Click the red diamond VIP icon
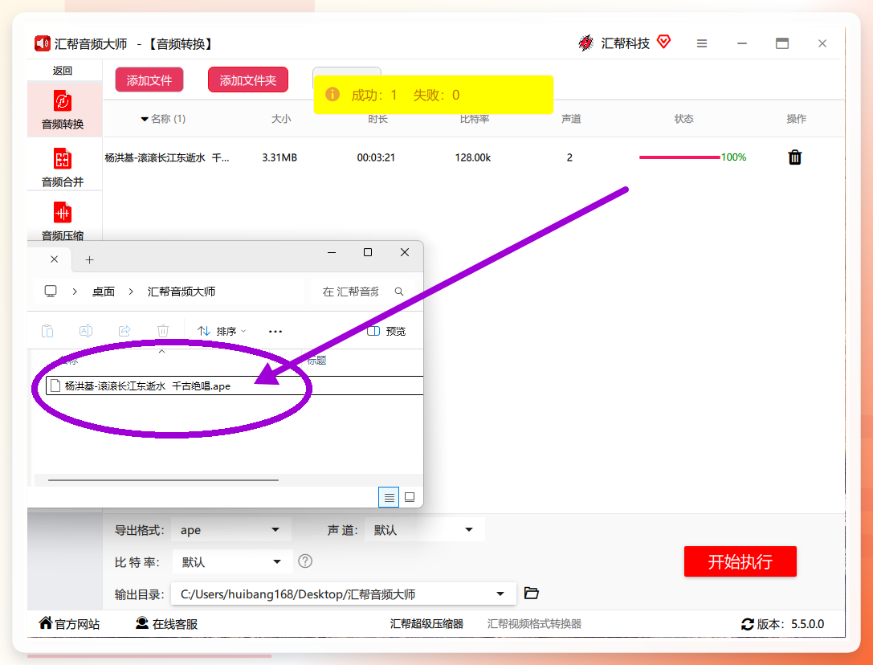The image size is (873, 665). [x=663, y=42]
